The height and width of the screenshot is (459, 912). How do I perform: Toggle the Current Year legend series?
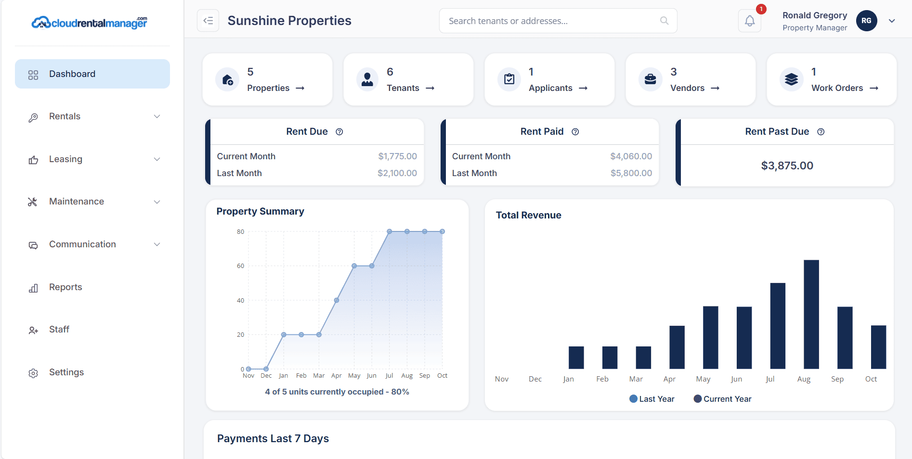tap(722, 399)
